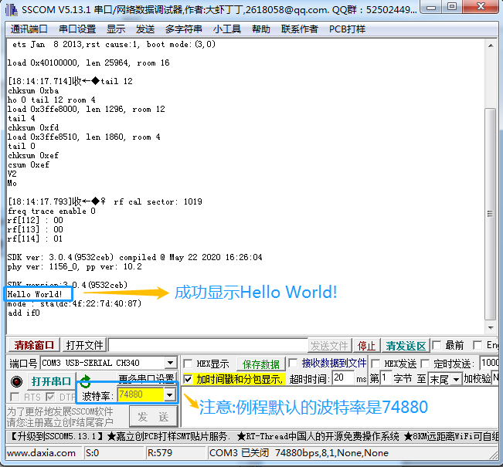Click the 为了更好地发展SSCOM软件 notice text

click(60, 411)
